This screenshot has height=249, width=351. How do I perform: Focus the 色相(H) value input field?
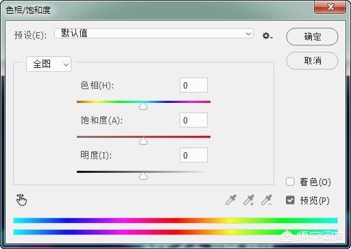point(193,85)
